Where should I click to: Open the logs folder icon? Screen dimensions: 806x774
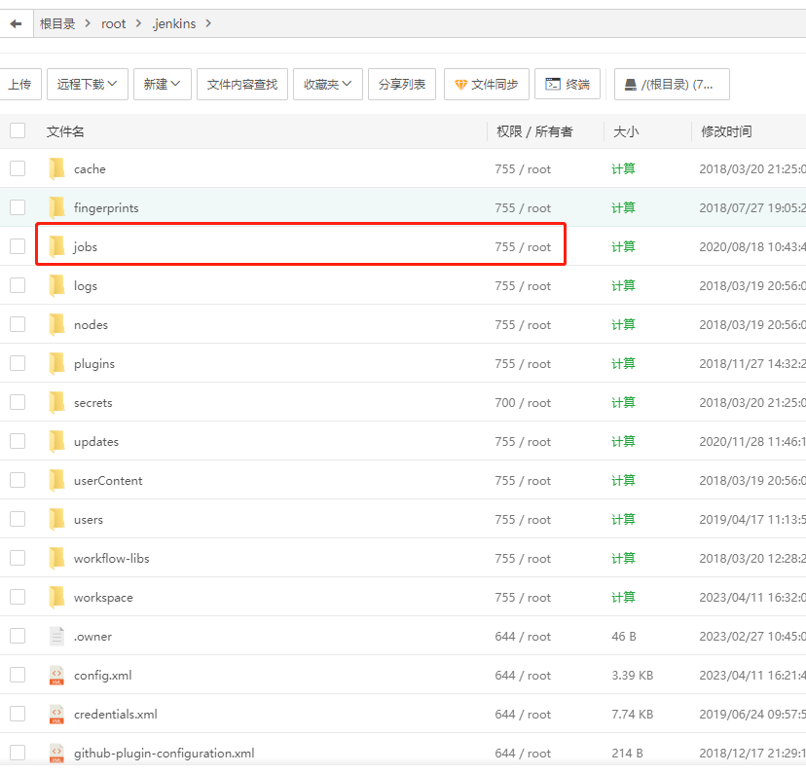pos(56,286)
